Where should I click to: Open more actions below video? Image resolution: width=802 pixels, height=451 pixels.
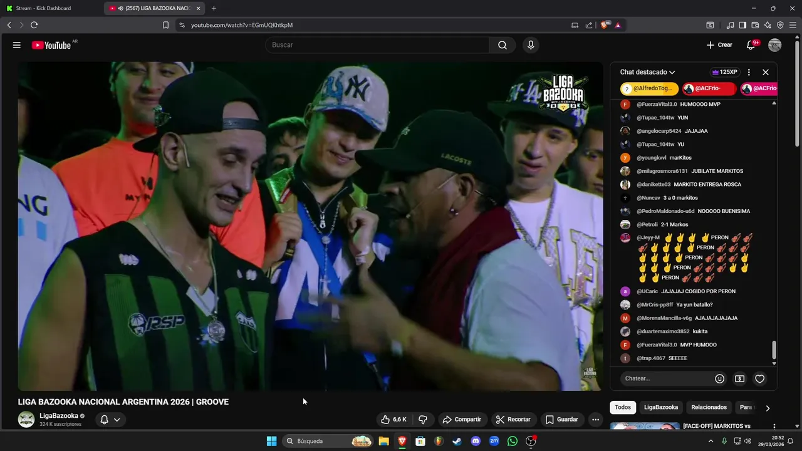tap(596, 420)
